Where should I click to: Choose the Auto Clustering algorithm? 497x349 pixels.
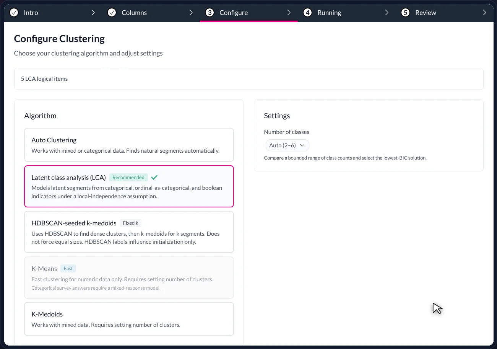(129, 145)
